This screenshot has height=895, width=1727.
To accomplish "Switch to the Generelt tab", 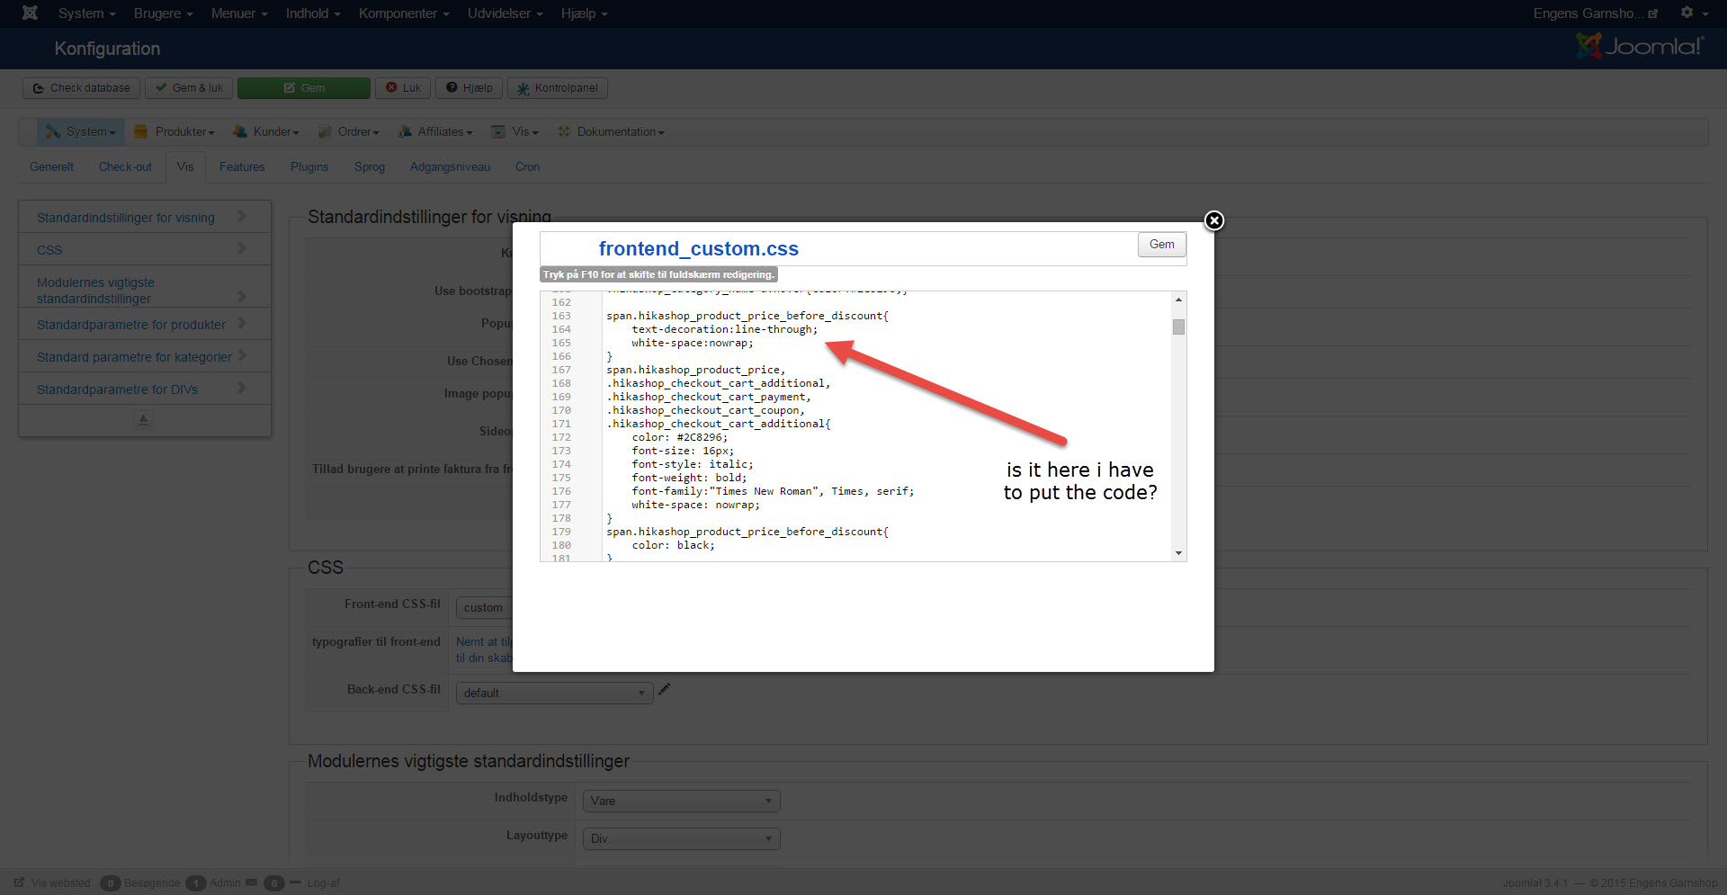I will (x=52, y=167).
